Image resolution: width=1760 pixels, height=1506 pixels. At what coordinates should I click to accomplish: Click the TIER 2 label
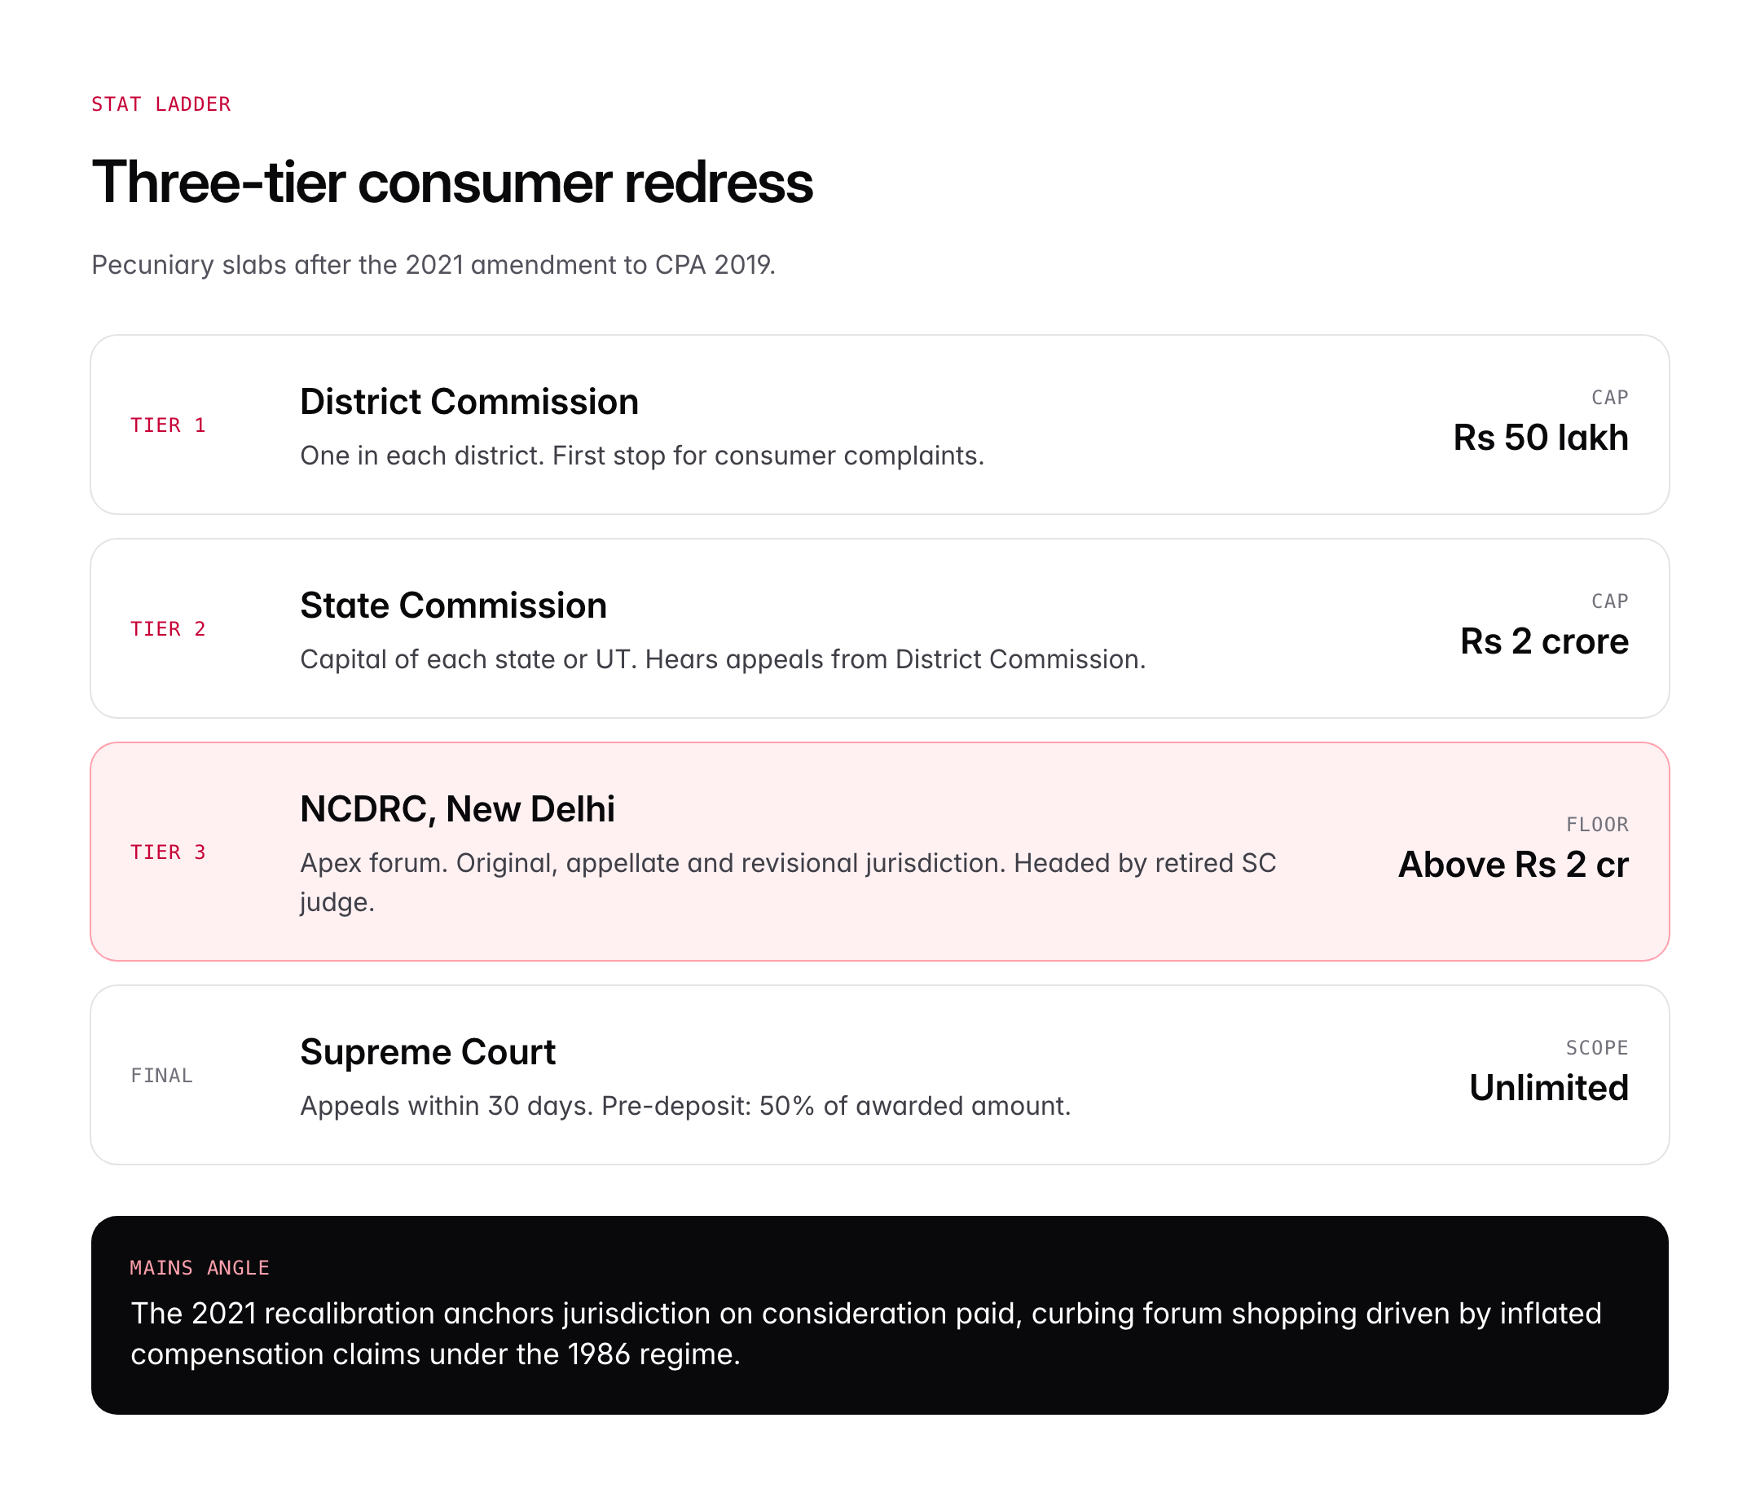167,628
